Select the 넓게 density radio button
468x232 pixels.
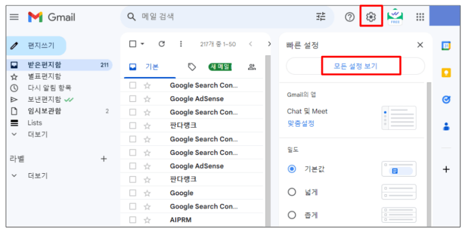click(292, 192)
